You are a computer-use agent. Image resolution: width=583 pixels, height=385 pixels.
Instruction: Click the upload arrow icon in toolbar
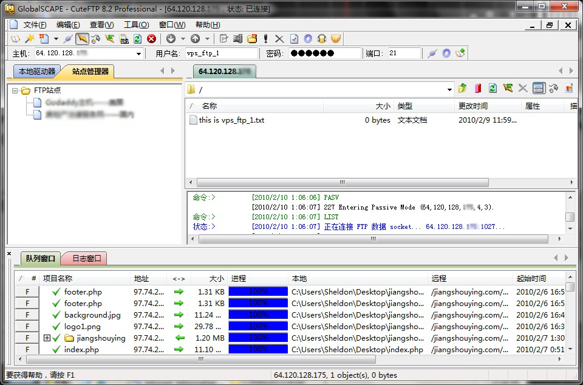(195, 39)
